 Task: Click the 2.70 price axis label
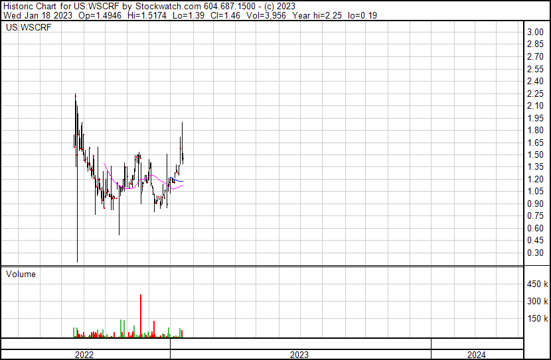pos(536,56)
